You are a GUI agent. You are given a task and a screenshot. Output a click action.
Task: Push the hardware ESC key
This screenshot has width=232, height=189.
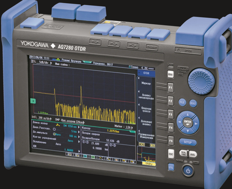pyautogui.click(x=171, y=154)
